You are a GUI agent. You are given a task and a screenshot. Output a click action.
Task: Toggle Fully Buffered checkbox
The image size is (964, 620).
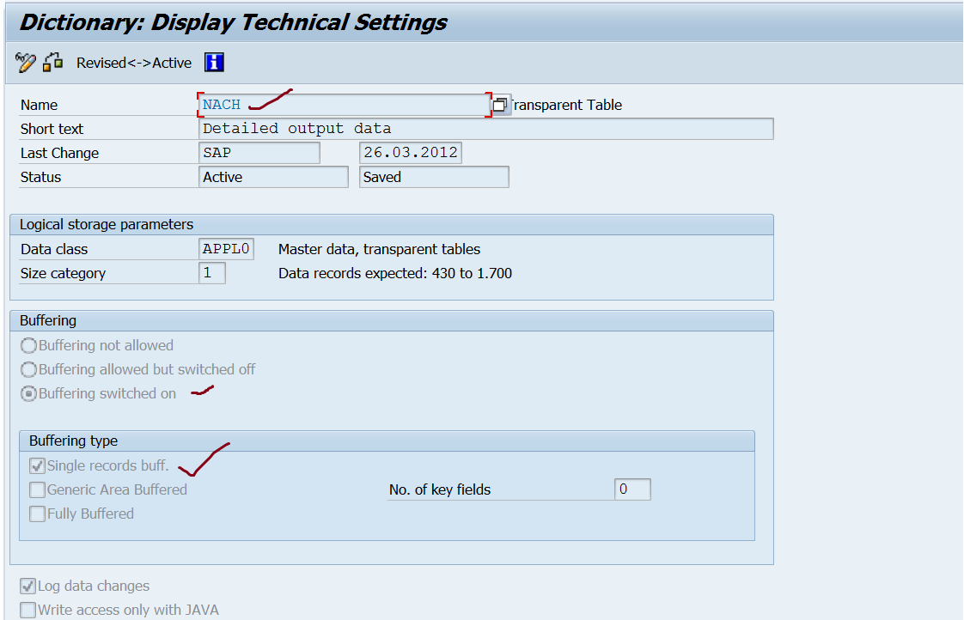pos(37,514)
